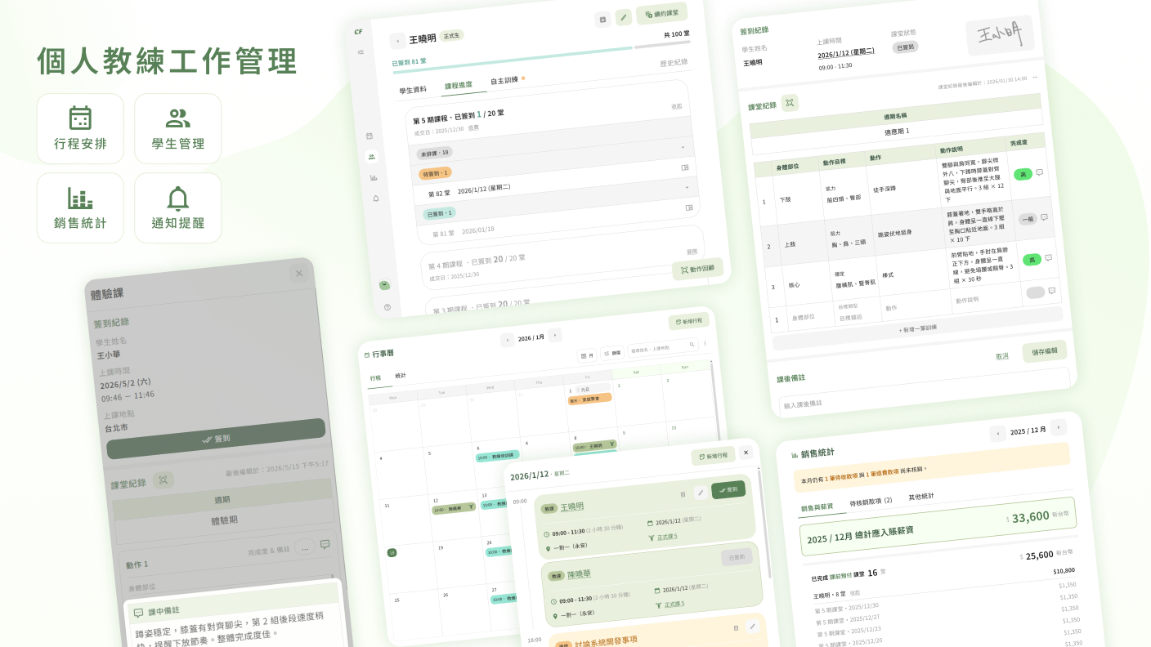Image resolution: width=1151 pixels, height=647 pixels.
Task: Open the 王曉明 name link in day panel
Action: [x=572, y=506]
